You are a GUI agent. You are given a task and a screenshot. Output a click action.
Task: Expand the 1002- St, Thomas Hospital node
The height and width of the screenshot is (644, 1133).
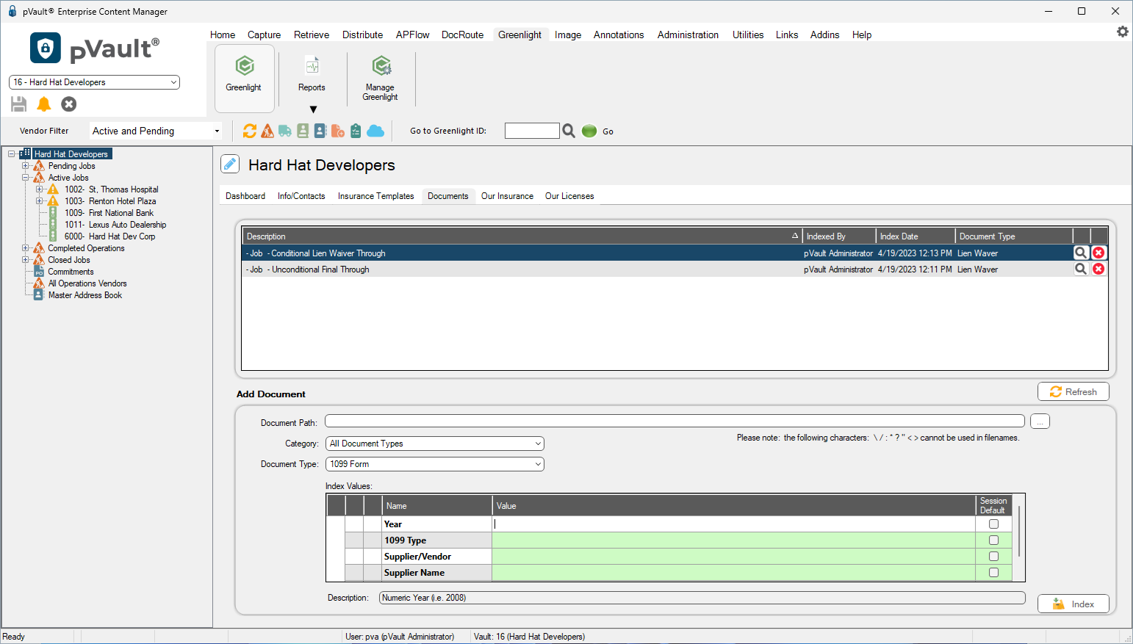click(x=40, y=189)
